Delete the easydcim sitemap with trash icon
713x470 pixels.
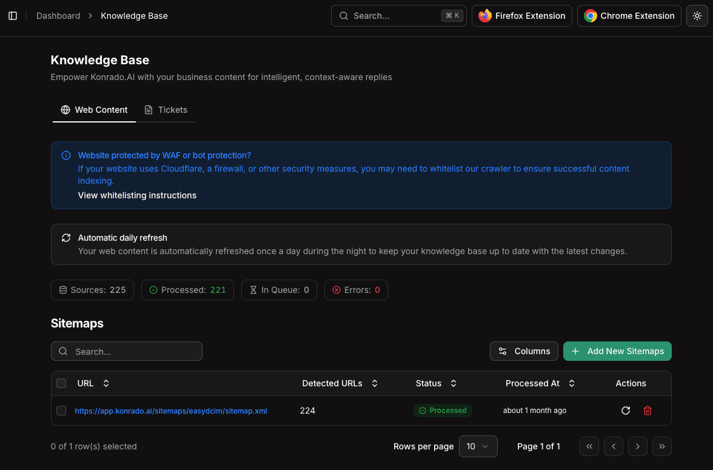click(648, 411)
